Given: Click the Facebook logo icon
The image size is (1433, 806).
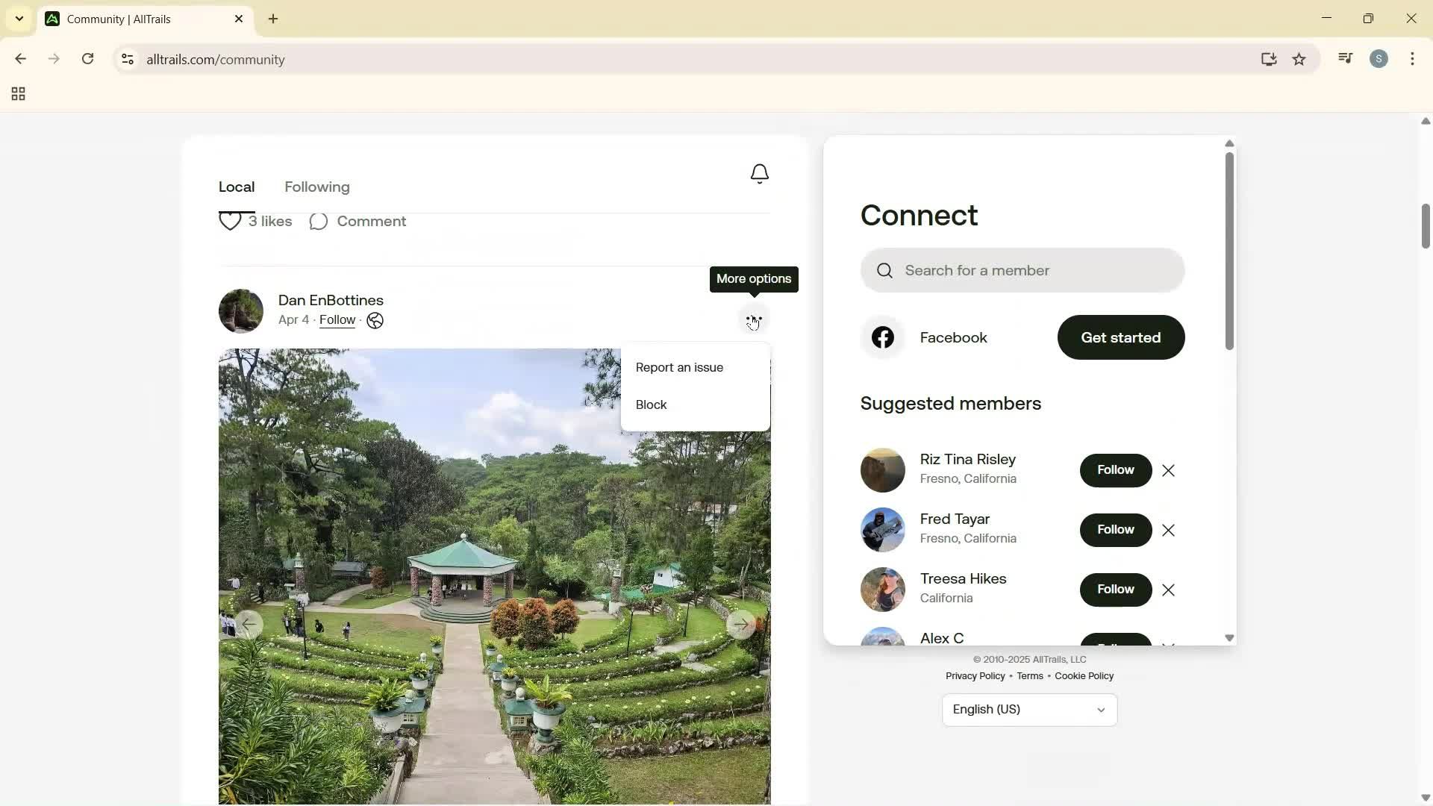Looking at the screenshot, I should [x=883, y=337].
